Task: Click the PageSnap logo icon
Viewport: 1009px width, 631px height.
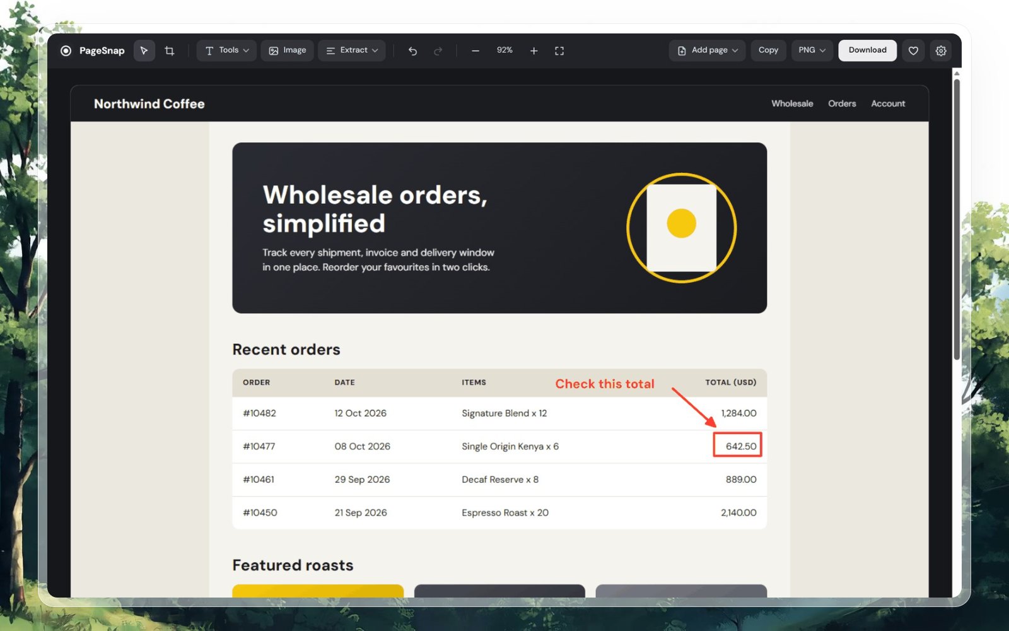Action: pyautogui.click(x=66, y=50)
